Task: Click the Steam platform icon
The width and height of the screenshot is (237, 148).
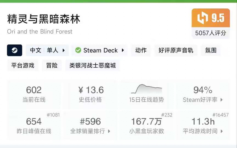Action: coord(15,51)
